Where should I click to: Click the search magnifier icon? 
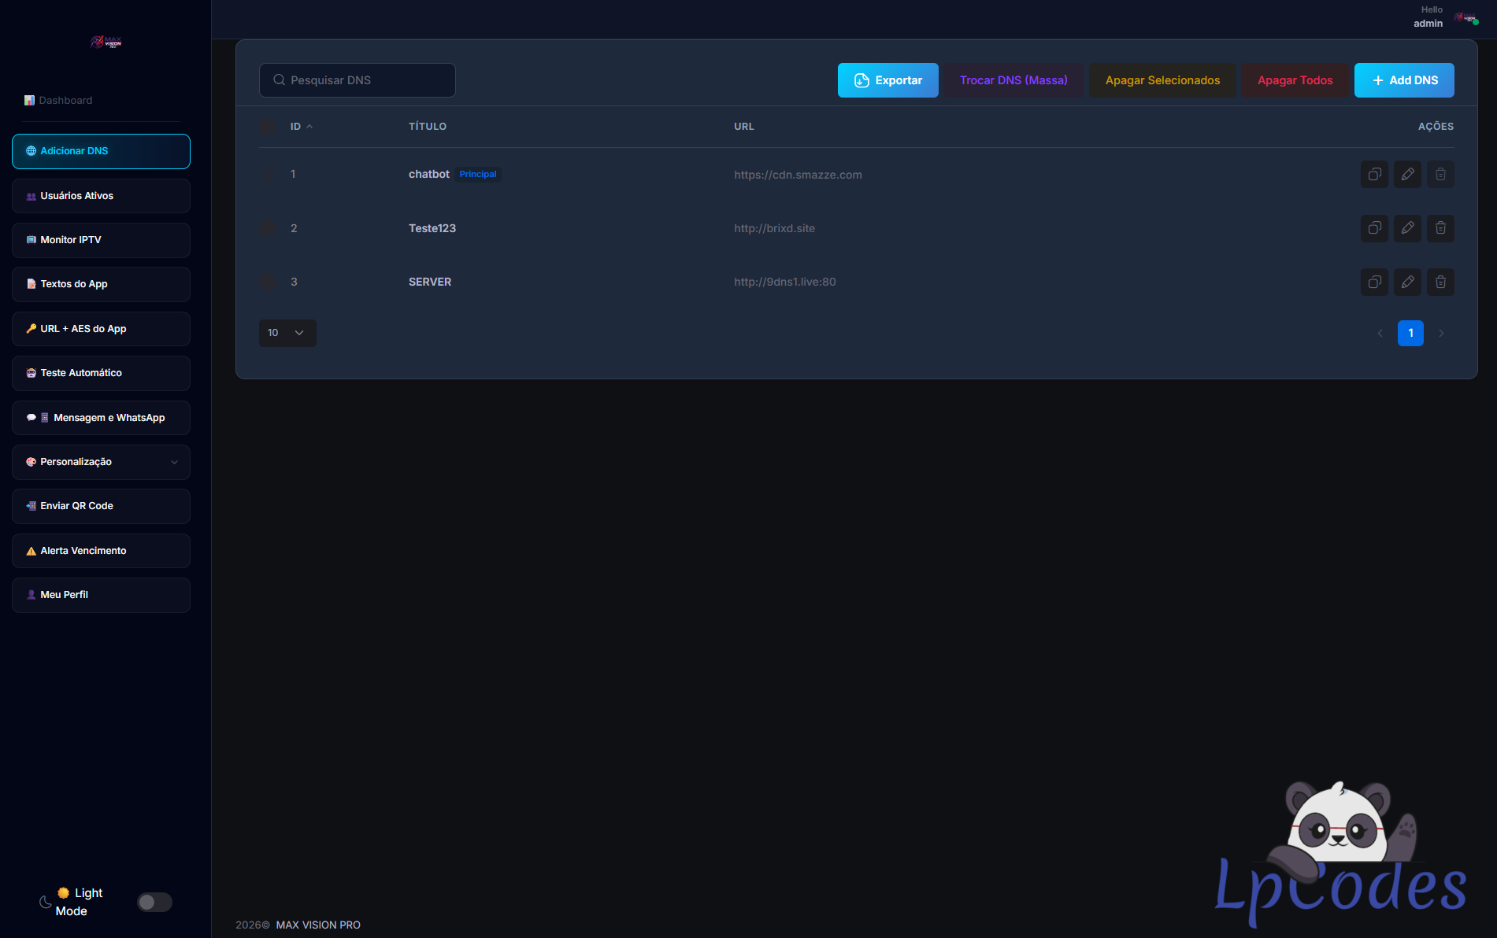(279, 80)
